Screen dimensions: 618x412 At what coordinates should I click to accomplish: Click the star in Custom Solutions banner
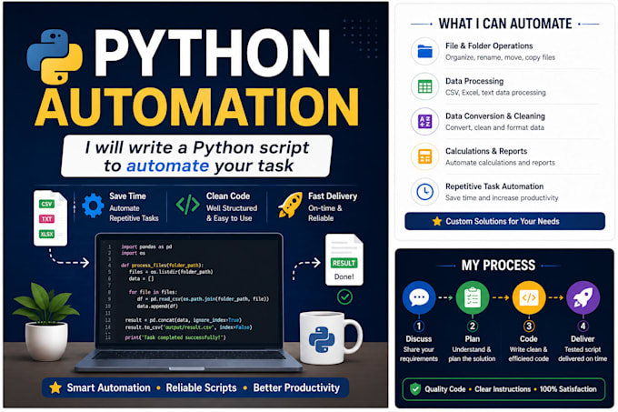(x=437, y=221)
